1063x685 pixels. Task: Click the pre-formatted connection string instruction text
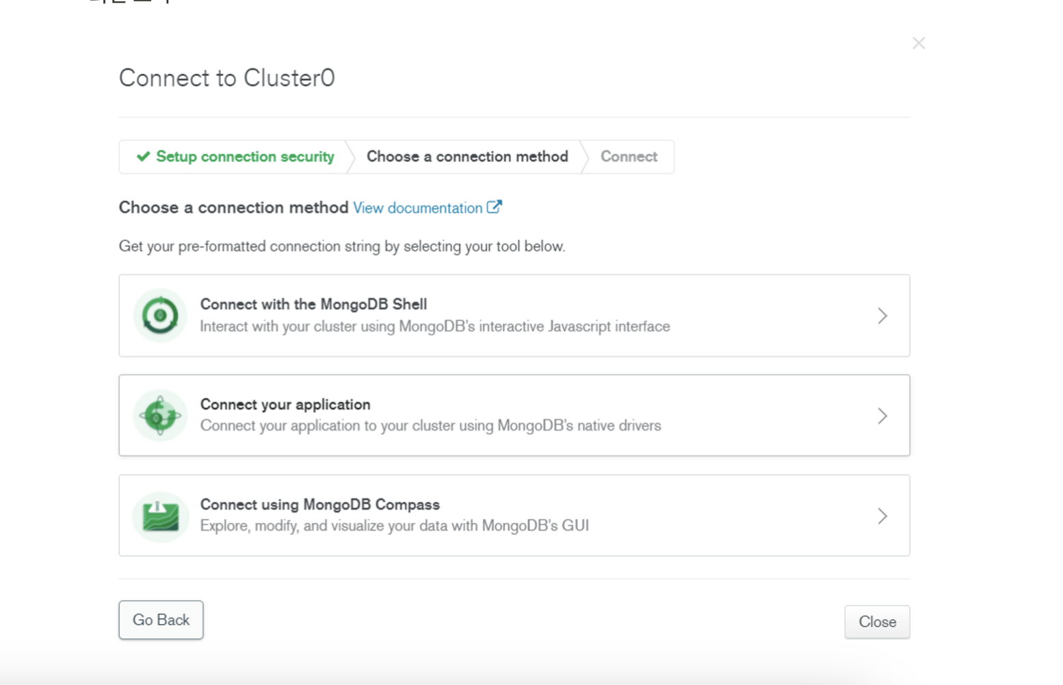pos(342,246)
